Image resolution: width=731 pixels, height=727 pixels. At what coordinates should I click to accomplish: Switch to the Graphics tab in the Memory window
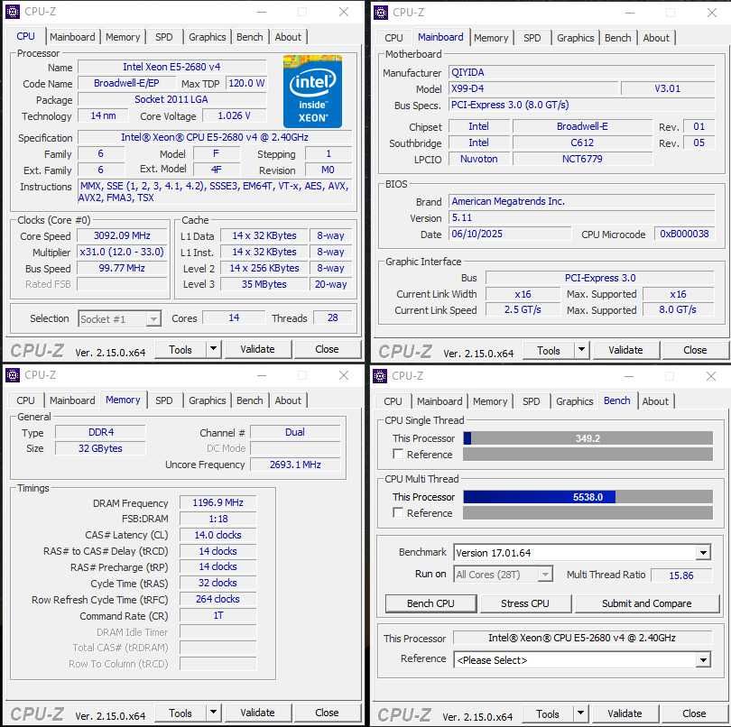(x=207, y=400)
